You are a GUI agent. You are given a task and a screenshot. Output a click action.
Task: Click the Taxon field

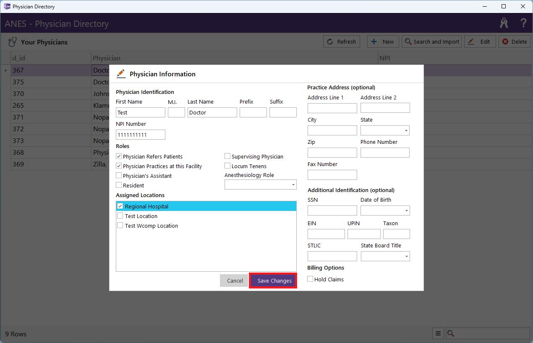click(397, 234)
